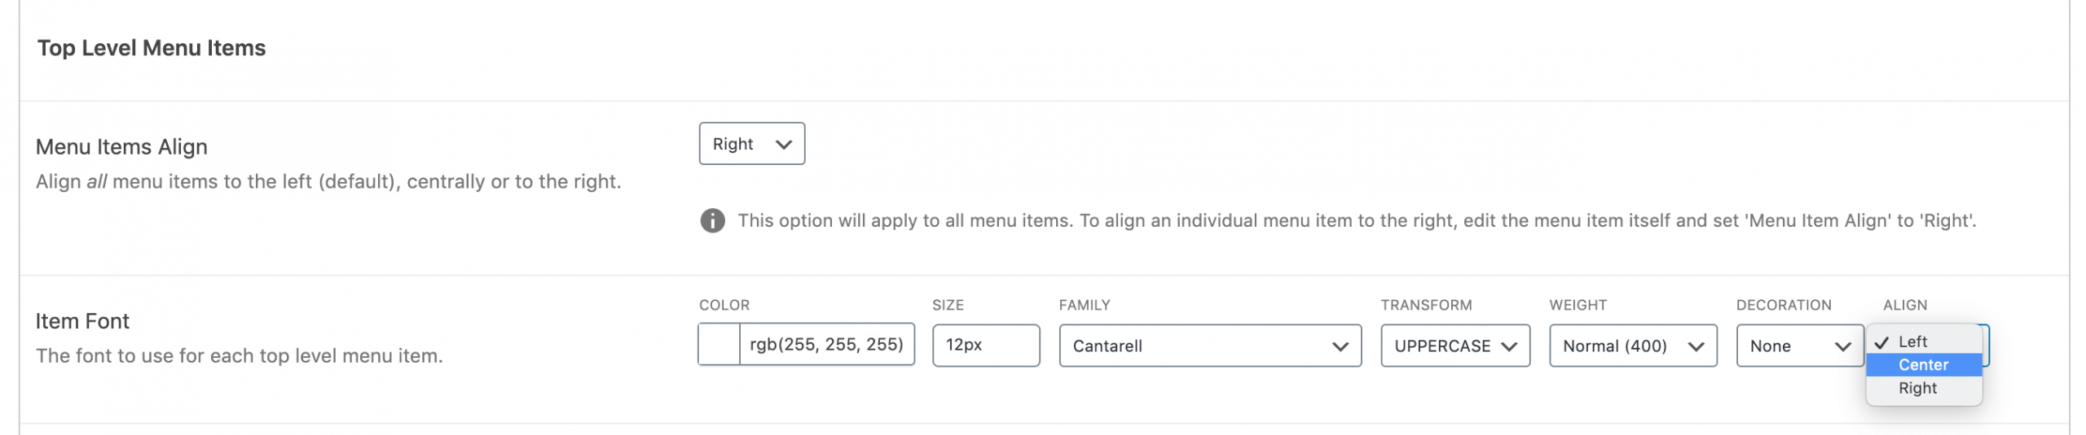
Task: Click the DECORATION column label
Action: point(1783,305)
